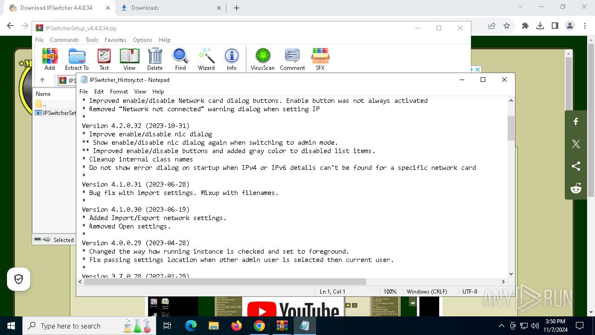This screenshot has width=595, height=335.
Task: Share page on Facebook
Action: coord(576,122)
